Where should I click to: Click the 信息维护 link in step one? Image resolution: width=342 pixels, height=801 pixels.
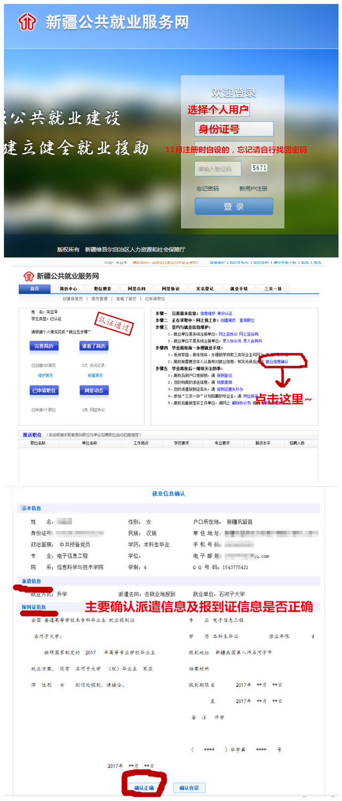click(x=208, y=313)
